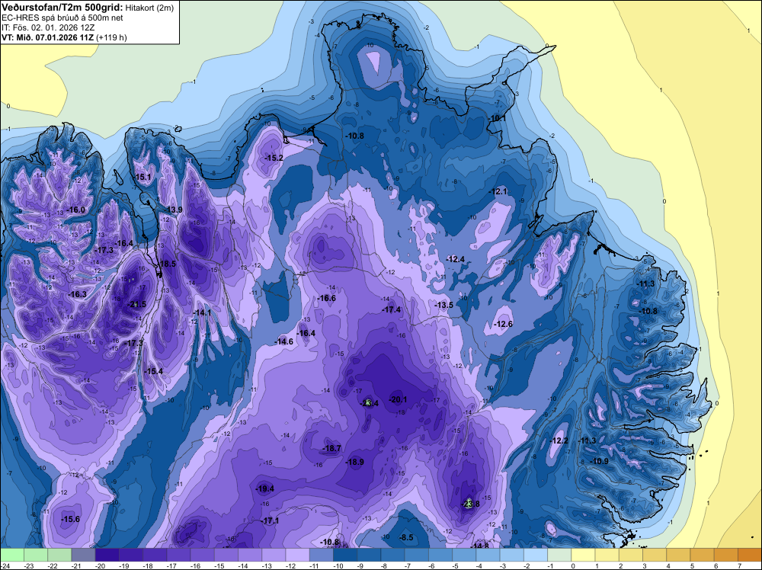Click the '(+119 h)' forecast offset
This screenshot has width=762, height=570.
pyautogui.click(x=112, y=37)
